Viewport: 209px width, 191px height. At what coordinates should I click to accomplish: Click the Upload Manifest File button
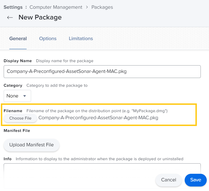pos(31,145)
